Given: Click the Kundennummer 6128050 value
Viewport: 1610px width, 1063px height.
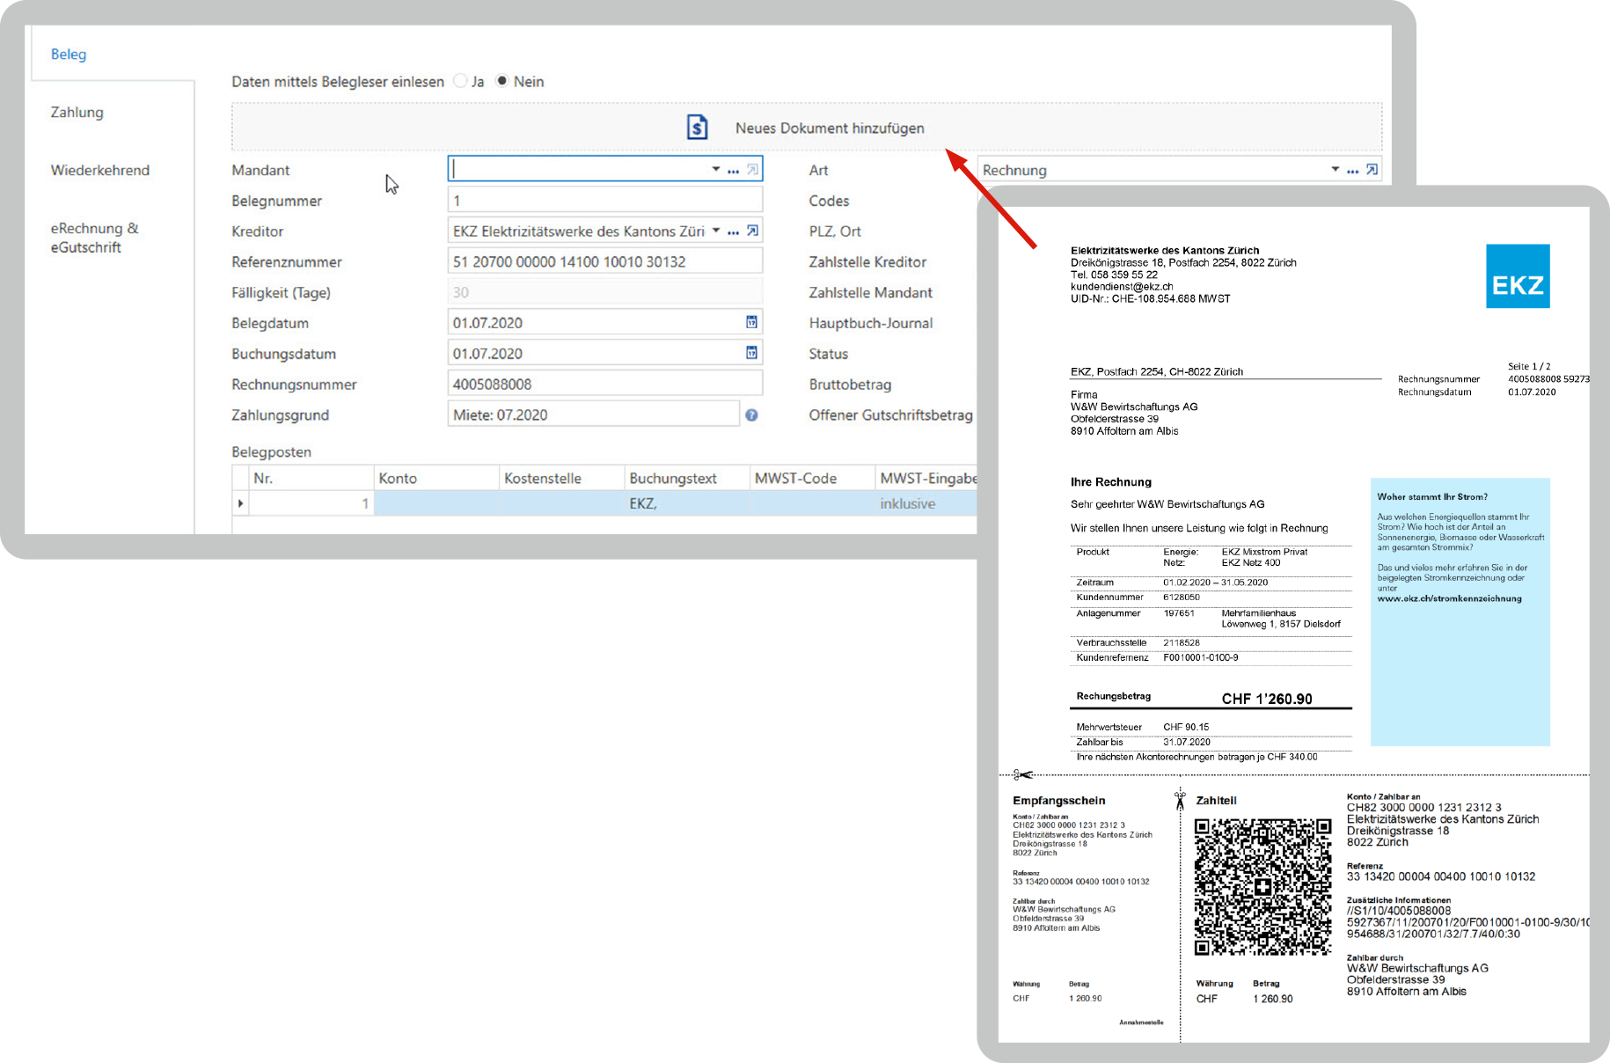Looking at the screenshot, I should [x=1182, y=597].
